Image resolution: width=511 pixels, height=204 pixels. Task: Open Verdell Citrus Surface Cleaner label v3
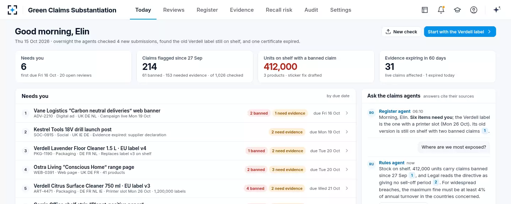point(186,188)
